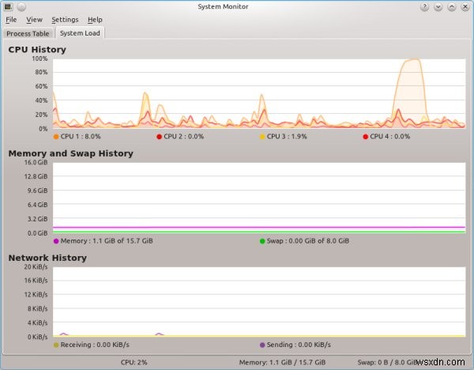Click the purple Sending legend dot
Image resolution: width=474 pixels, height=370 pixels.
click(262, 345)
